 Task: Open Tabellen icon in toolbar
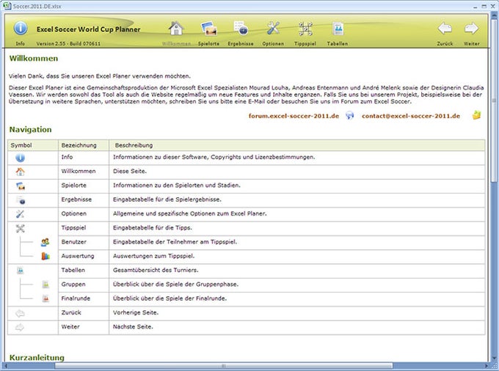[338, 29]
